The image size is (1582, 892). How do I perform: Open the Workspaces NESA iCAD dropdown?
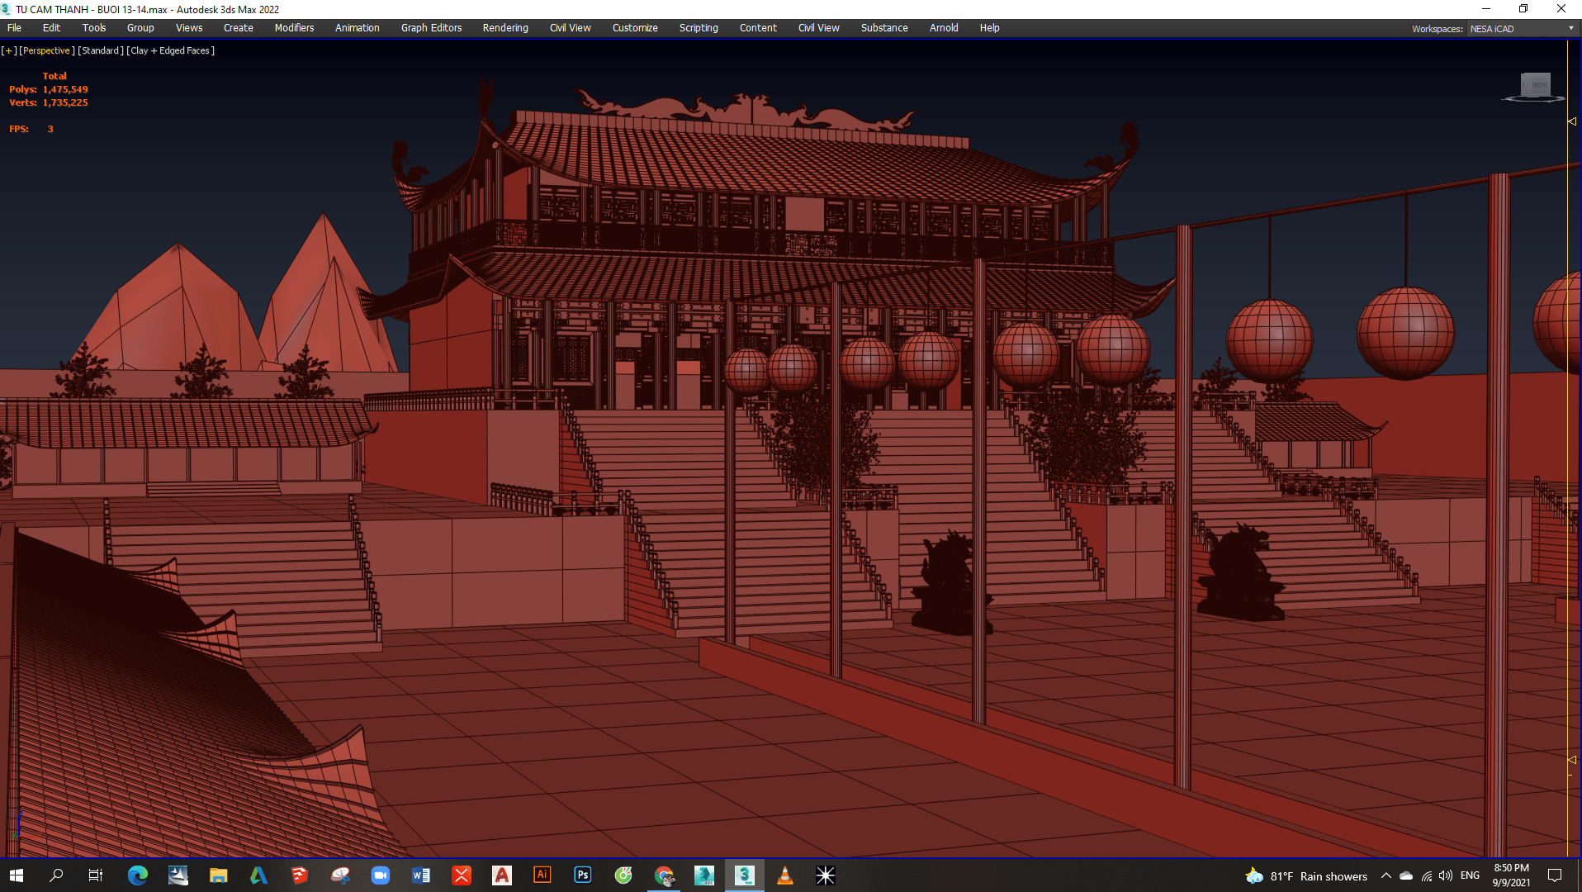tap(1522, 29)
